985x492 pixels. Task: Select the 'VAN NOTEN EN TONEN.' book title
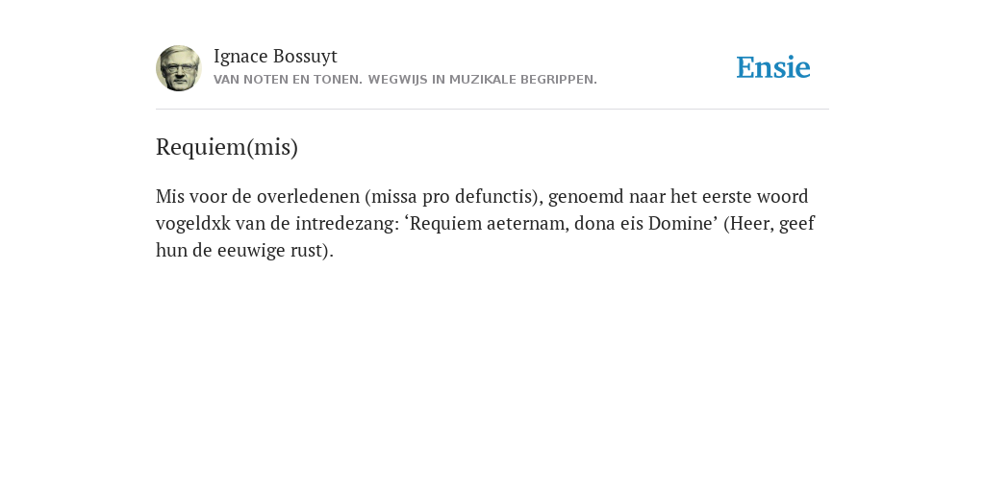pos(288,80)
